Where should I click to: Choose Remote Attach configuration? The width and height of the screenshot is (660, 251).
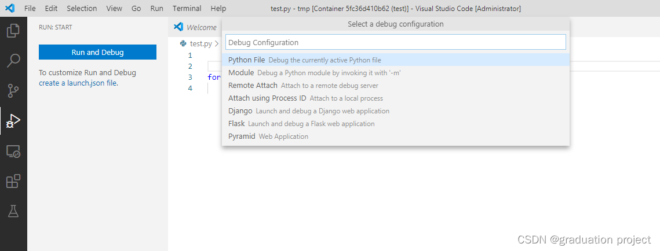(396, 86)
